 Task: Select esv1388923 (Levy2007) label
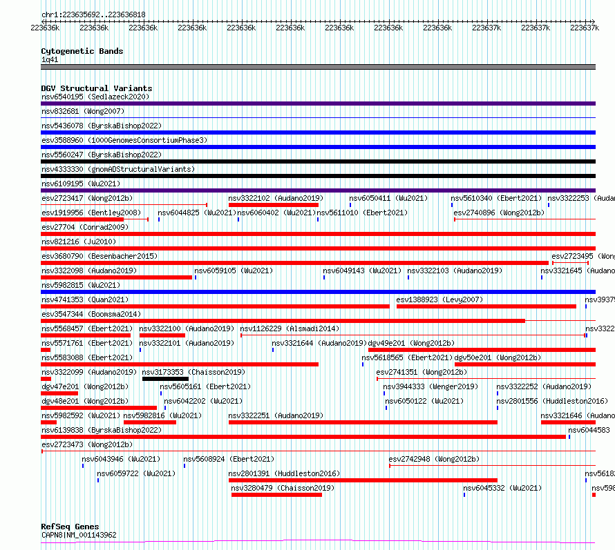click(439, 299)
